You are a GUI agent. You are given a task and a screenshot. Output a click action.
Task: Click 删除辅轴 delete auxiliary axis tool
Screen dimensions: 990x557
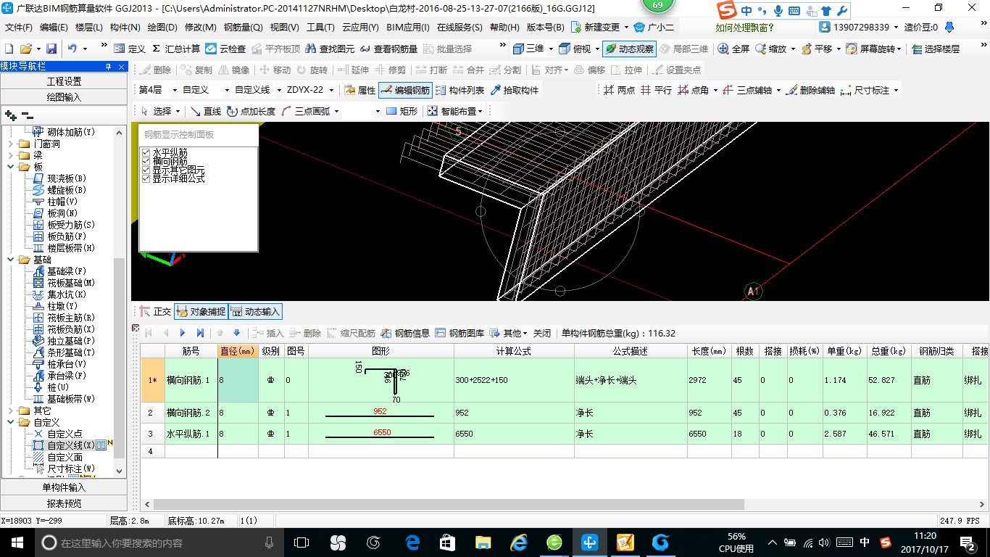click(811, 91)
